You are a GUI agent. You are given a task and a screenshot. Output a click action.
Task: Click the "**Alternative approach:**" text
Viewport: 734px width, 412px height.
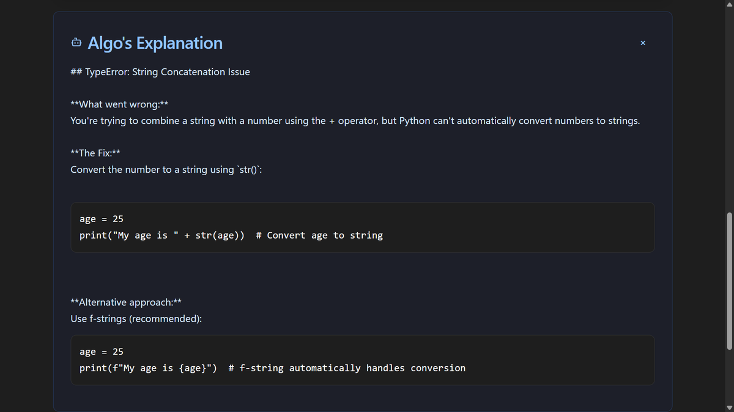tap(126, 302)
